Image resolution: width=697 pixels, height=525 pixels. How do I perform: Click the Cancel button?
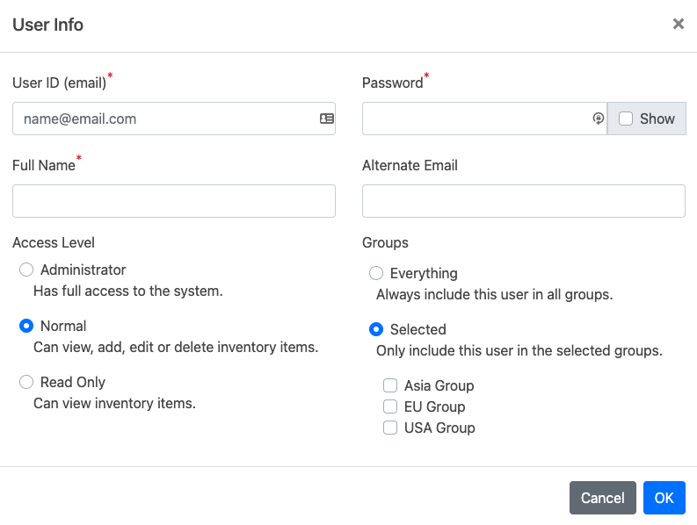603,498
